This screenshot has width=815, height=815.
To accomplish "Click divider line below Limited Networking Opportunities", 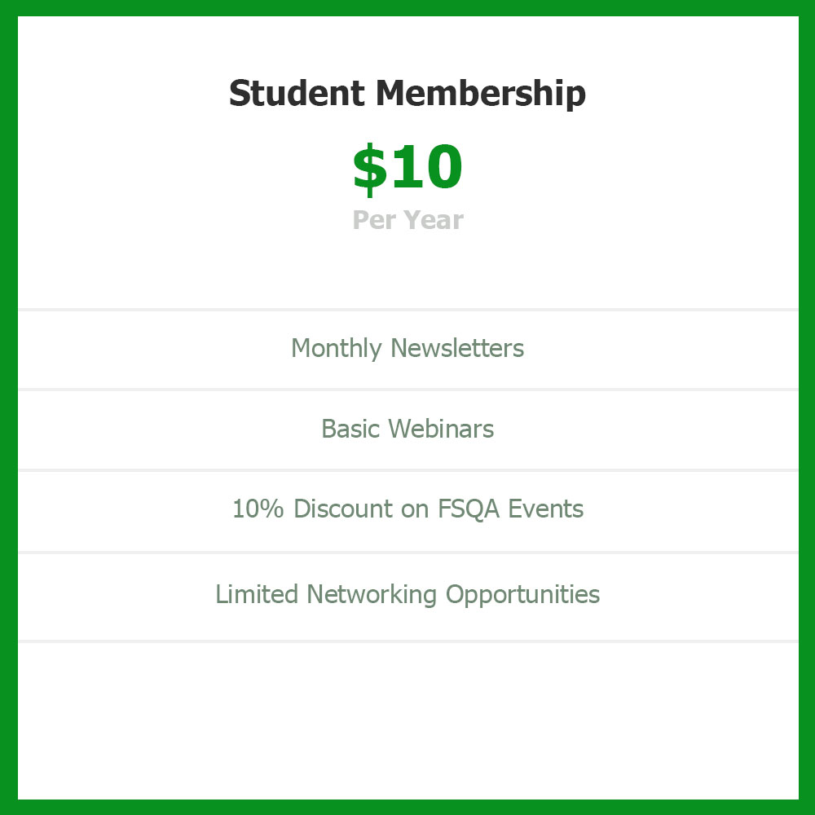I will click(x=408, y=641).
